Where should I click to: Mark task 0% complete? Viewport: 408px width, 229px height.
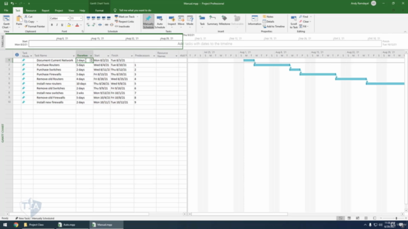point(88,18)
